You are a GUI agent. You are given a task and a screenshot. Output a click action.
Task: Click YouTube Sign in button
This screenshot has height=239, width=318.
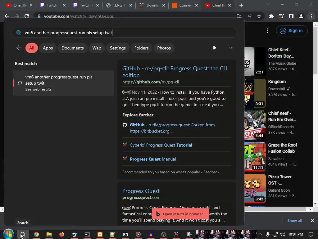point(292,31)
